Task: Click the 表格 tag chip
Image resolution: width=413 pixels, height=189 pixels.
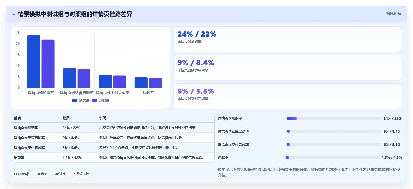Action: click(x=42, y=174)
